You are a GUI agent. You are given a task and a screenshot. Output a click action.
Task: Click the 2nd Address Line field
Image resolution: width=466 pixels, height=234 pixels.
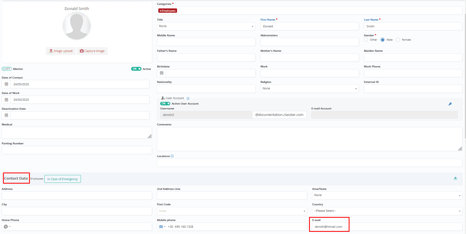point(232,196)
